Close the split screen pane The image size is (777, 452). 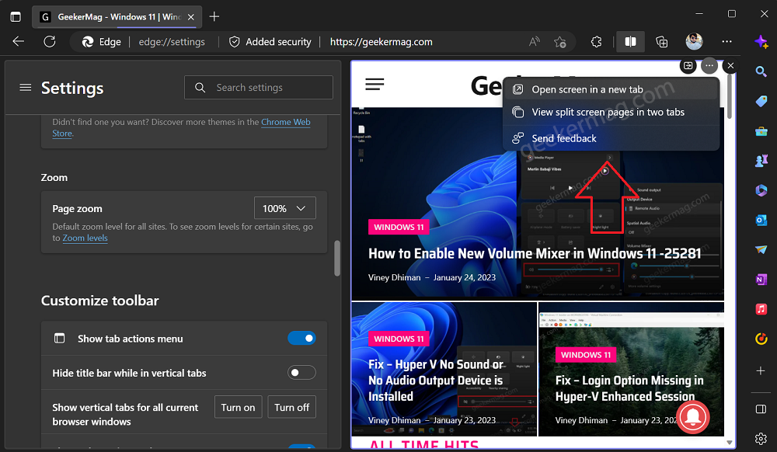coord(730,65)
